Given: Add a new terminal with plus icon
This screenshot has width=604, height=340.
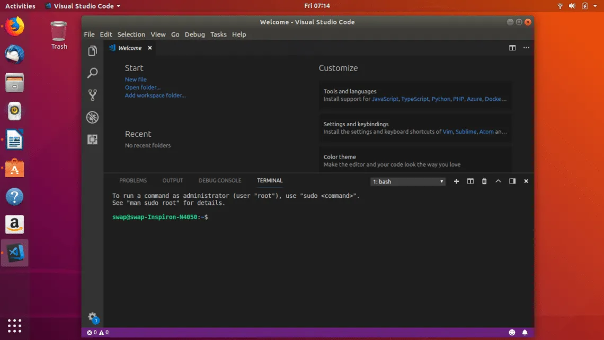Looking at the screenshot, I should (456, 181).
